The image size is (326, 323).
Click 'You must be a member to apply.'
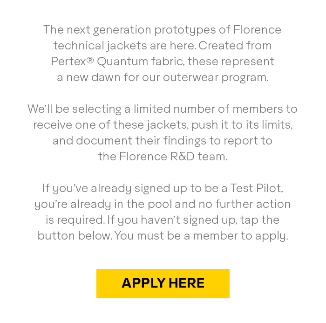202,236
